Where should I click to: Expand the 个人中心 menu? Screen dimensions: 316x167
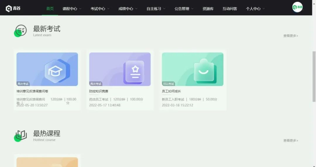click(255, 9)
